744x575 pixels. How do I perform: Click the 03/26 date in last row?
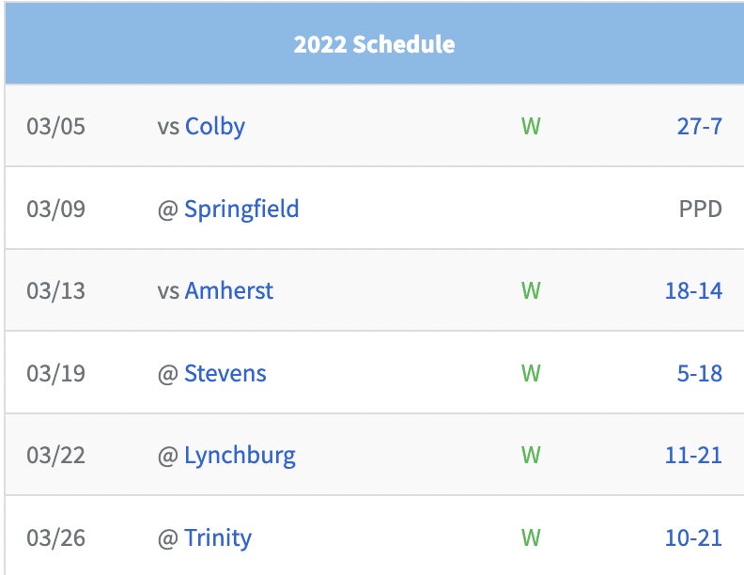click(55, 537)
